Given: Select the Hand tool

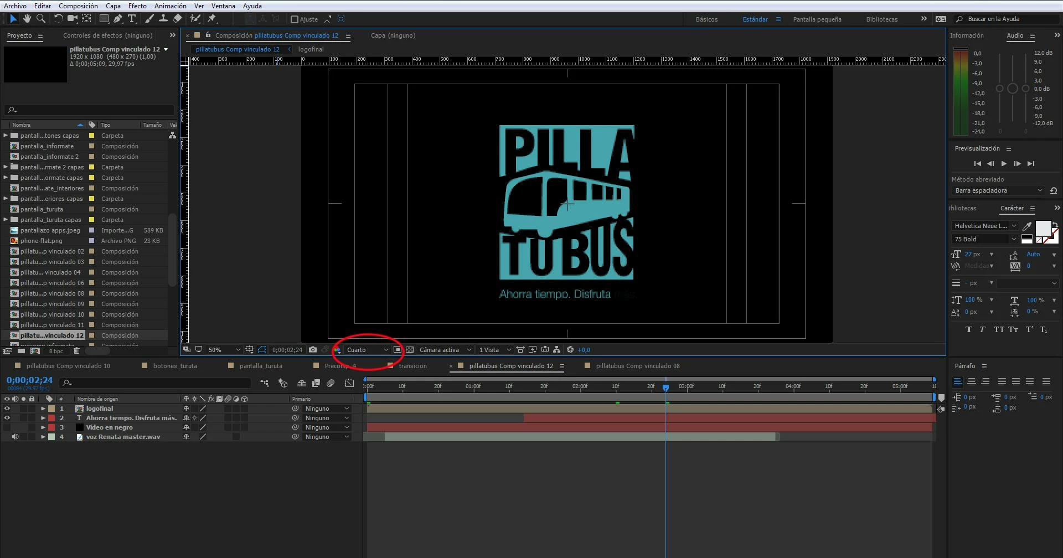Looking at the screenshot, I should coord(27,19).
